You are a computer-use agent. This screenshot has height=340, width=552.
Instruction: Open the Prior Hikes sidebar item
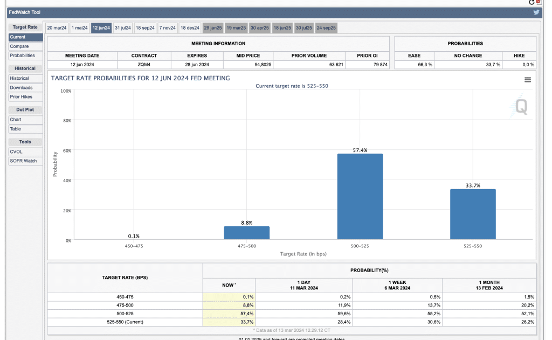click(x=26, y=97)
